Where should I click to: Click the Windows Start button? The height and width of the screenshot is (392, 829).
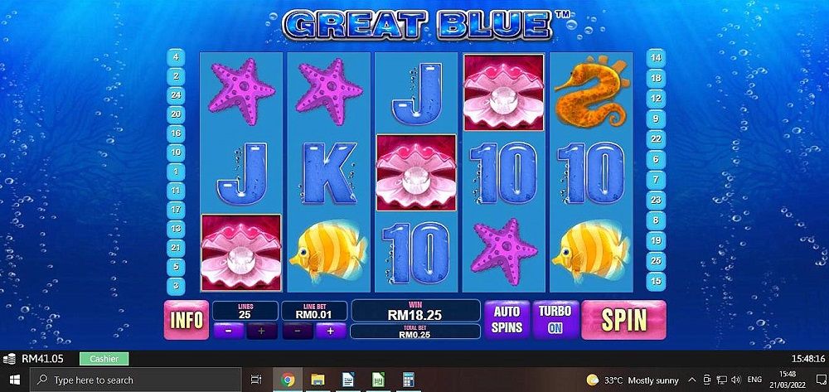[14, 380]
